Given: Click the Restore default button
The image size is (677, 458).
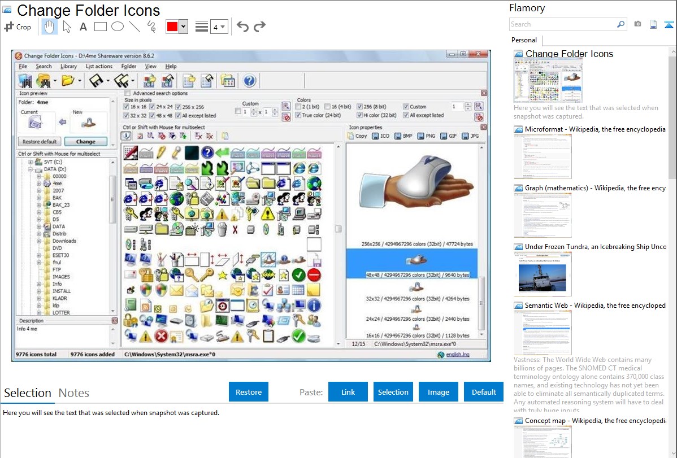Looking at the screenshot, I should [40, 142].
